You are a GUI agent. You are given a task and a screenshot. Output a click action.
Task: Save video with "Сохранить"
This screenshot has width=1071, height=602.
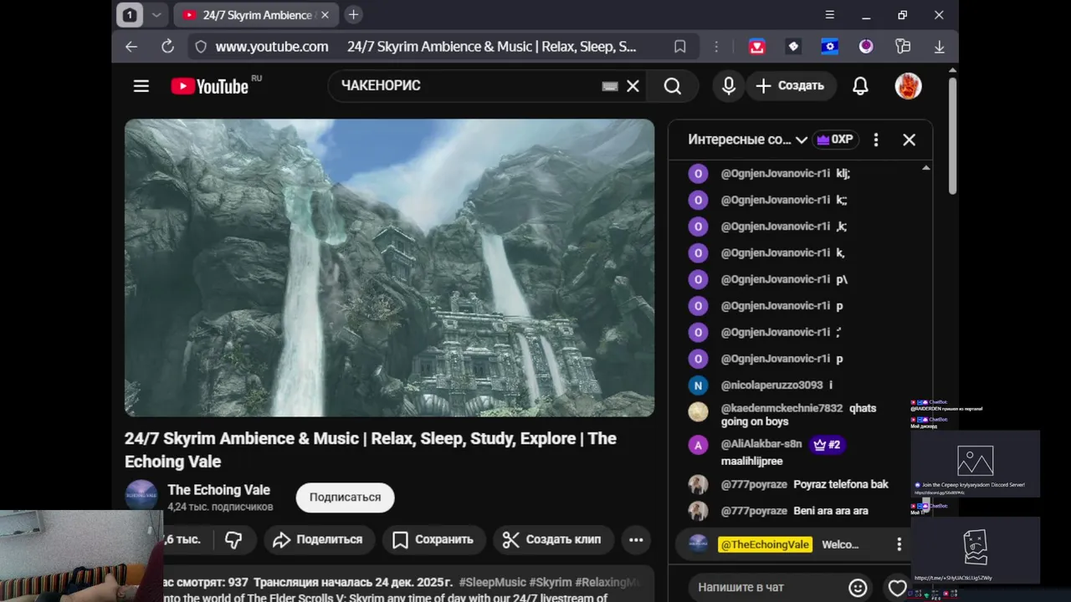[433, 539]
